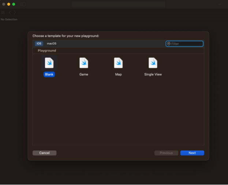The height and width of the screenshot is (185, 228).
Task: Click the plus icon in title bar
Action: (220, 4)
